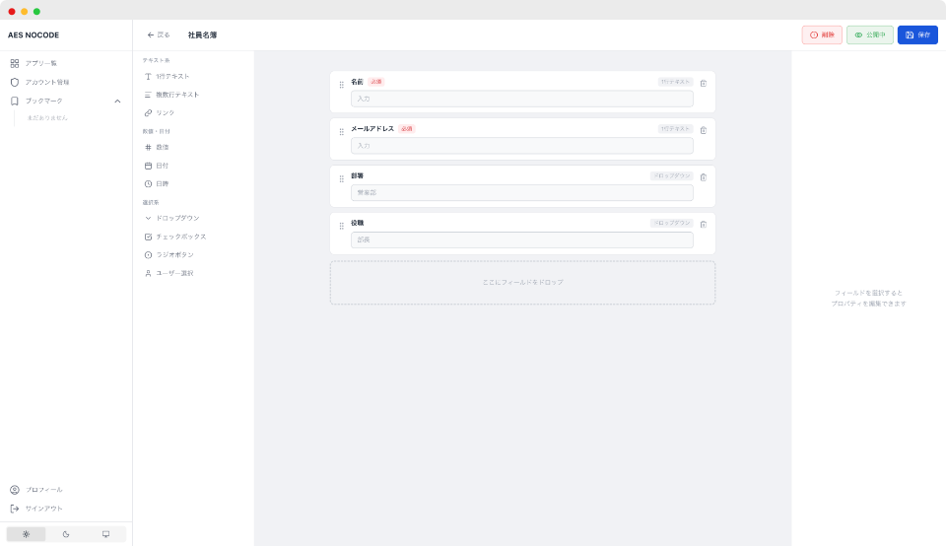
Task: Delete the 名前 field with its trash icon
Action: coord(704,83)
